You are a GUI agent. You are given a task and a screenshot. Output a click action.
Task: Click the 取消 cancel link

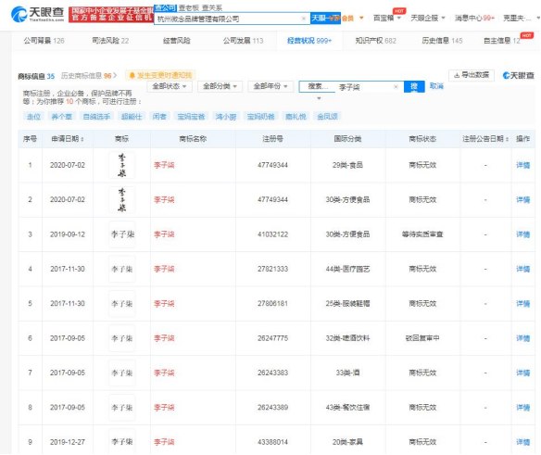coord(436,86)
